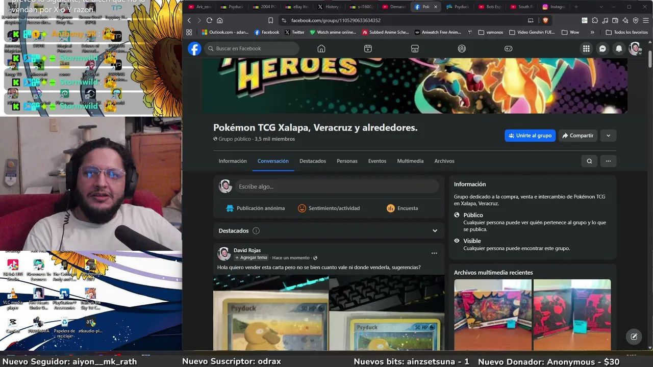Screen dimensions: 653x367
Task: Open the Facebook Reels video icon
Action: point(368,48)
